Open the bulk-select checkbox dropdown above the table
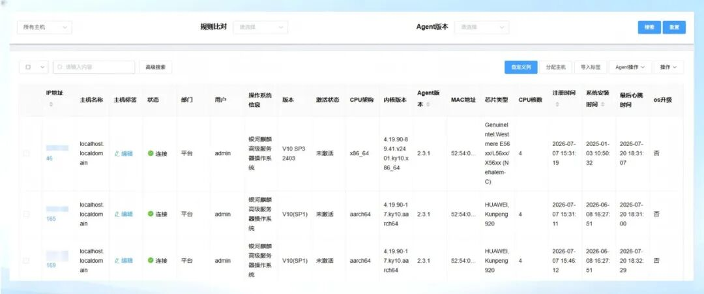The width and height of the screenshot is (704, 294). [34, 67]
